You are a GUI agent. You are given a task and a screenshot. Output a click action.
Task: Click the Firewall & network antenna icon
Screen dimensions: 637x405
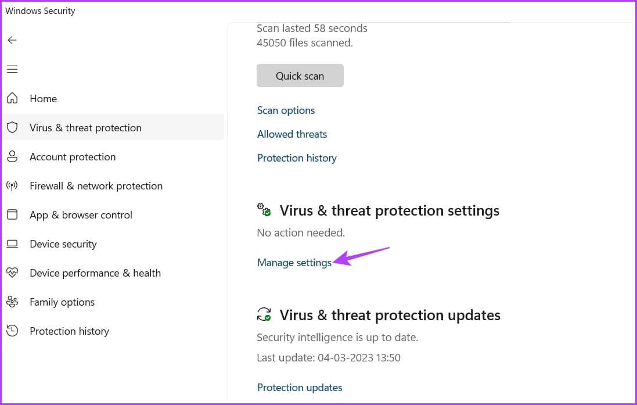[12, 186]
